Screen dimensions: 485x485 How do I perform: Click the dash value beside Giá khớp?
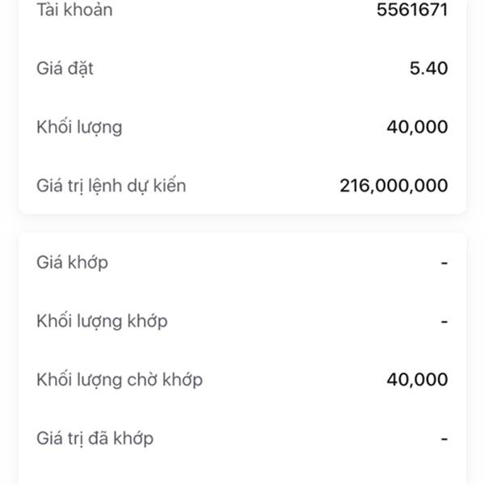tap(444, 263)
